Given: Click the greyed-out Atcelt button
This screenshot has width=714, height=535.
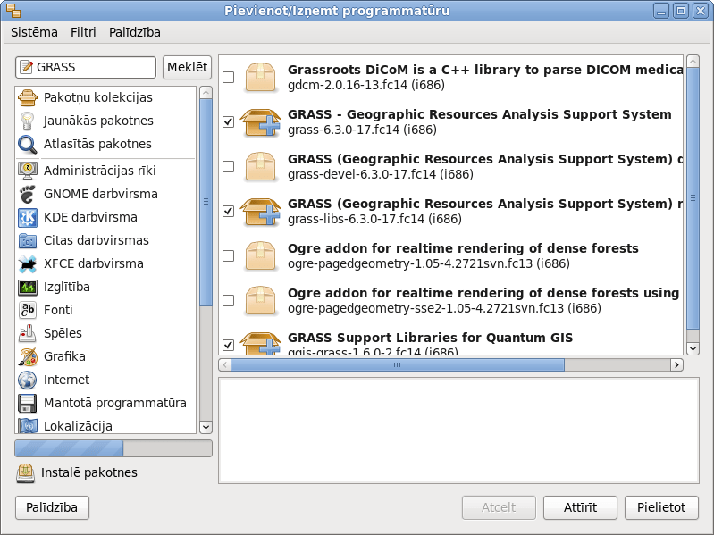Looking at the screenshot, I should click(499, 507).
